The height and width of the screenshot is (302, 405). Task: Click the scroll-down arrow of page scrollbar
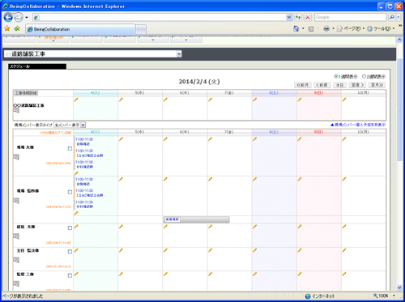click(x=399, y=287)
